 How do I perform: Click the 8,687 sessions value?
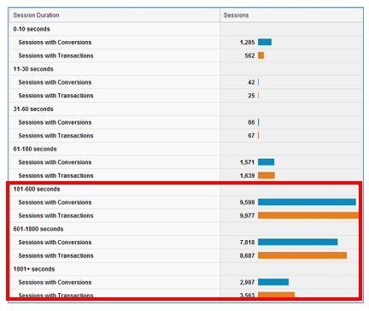pyautogui.click(x=247, y=255)
